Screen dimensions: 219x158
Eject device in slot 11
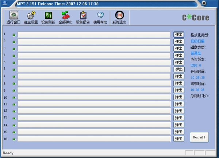179,104
